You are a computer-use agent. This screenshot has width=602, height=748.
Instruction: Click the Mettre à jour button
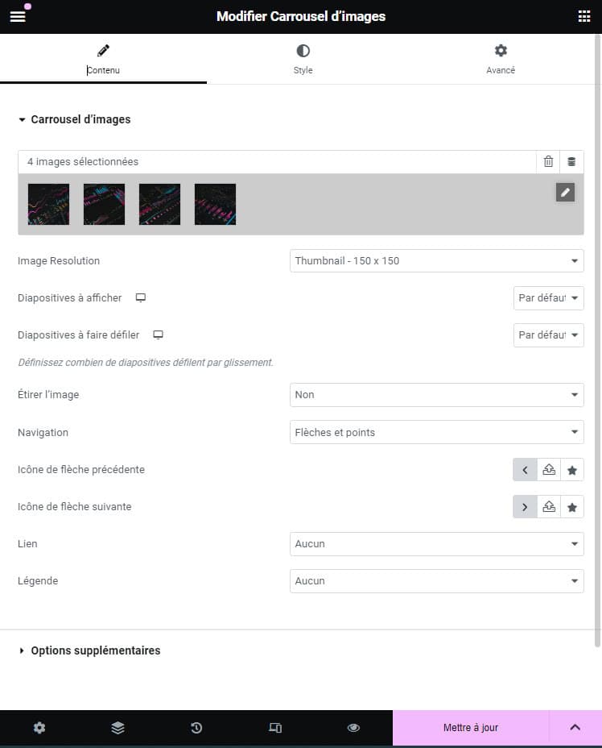pyautogui.click(x=471, y=728)
